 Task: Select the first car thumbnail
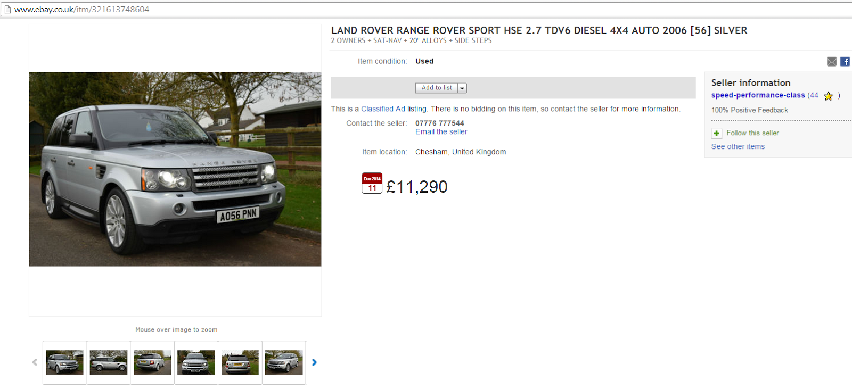point(65,362)
